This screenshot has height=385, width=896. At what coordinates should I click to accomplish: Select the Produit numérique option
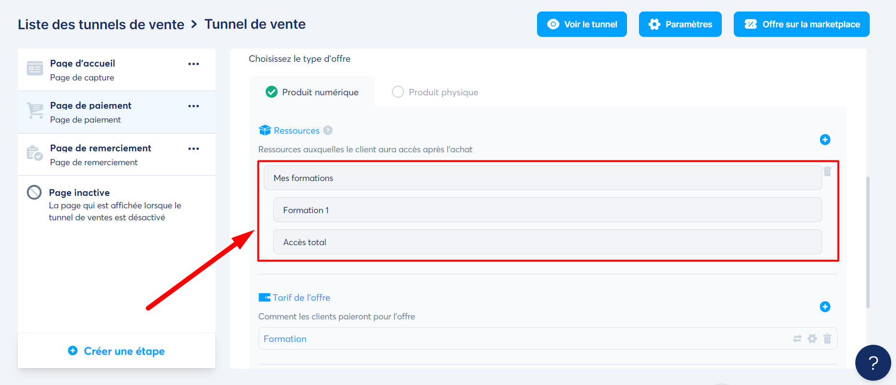pyautogui.click(x=272, y=92)
